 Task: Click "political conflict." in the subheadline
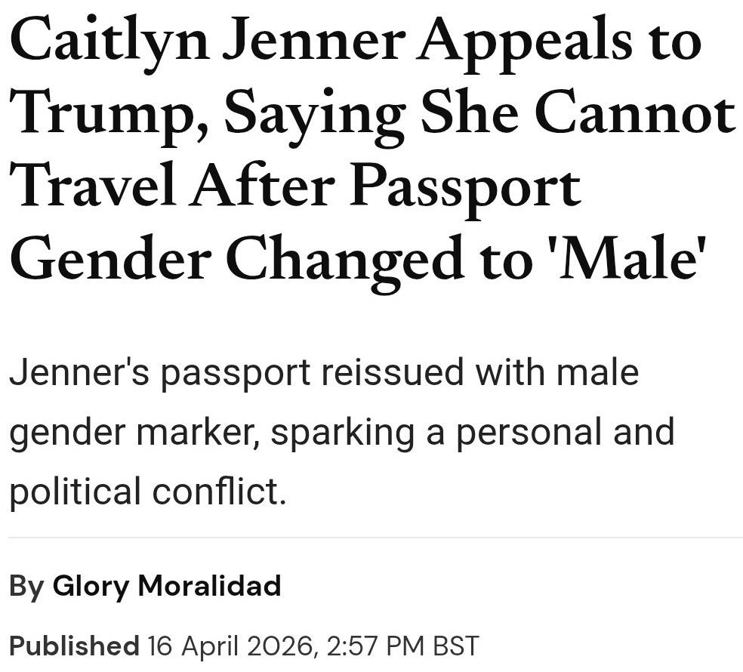coord(147,492)
